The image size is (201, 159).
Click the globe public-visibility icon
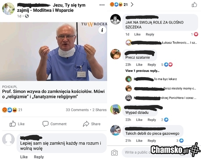coord(27,16)
